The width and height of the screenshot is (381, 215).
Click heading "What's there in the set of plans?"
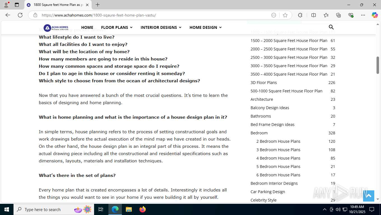(x=77, y=176)
